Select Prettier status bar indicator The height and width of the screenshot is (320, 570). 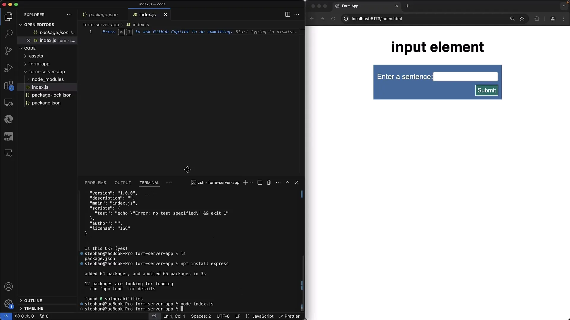pos(290,316)
